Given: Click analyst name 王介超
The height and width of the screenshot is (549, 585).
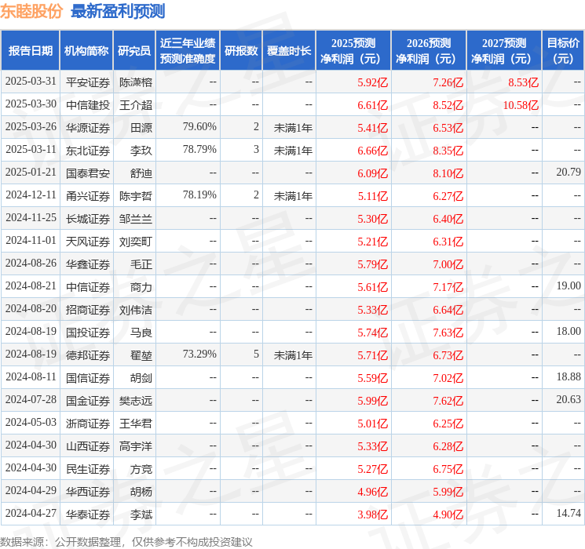Looking at the screenshot, I should (136, 105).
